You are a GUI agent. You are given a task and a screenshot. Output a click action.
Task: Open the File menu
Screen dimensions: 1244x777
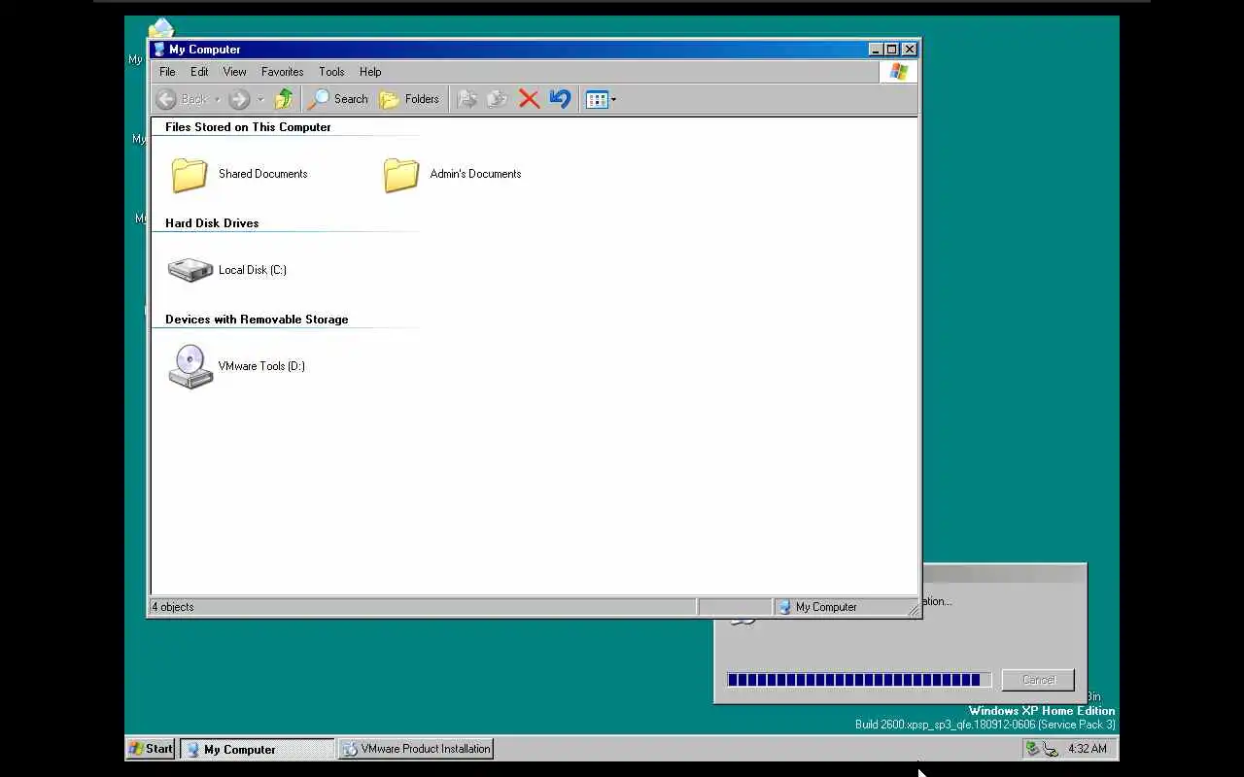click(167, 72)
